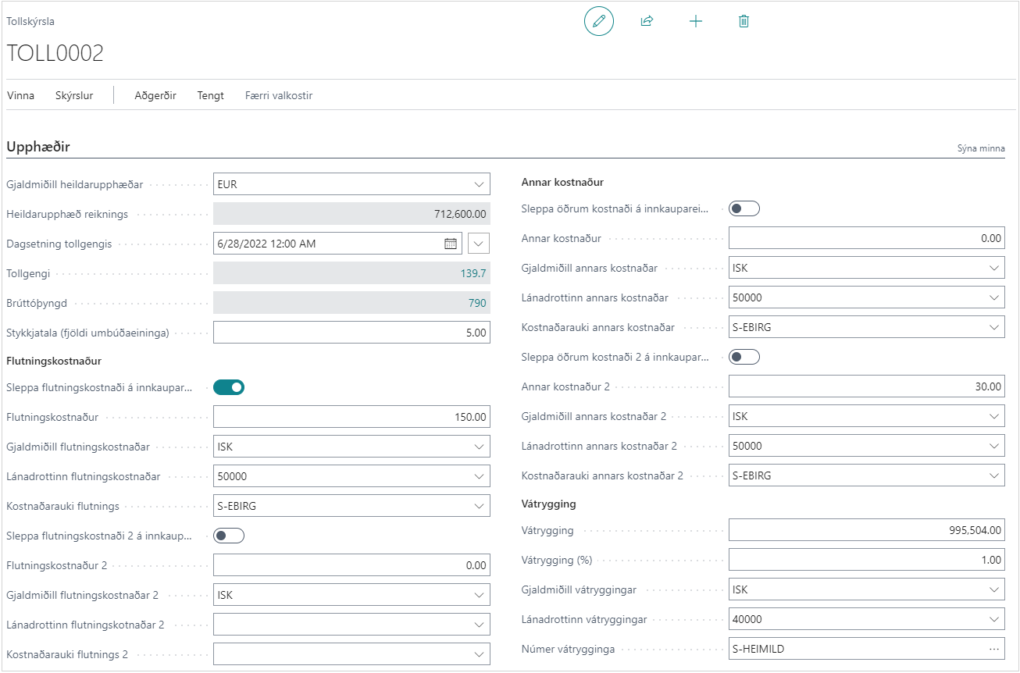The height and width of the screenshot is (673, 1020).
Task: Click the plus icon to add new
Action: tap(695, 22)
